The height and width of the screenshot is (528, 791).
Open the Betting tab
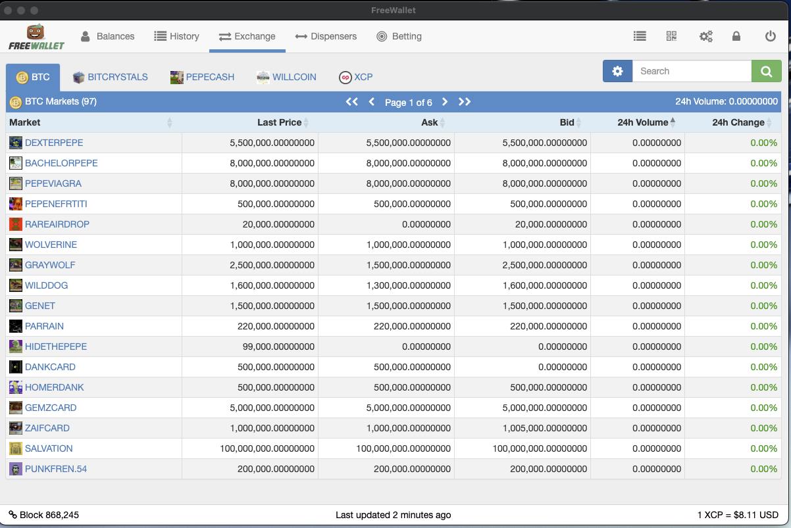[x=399, y=36]
